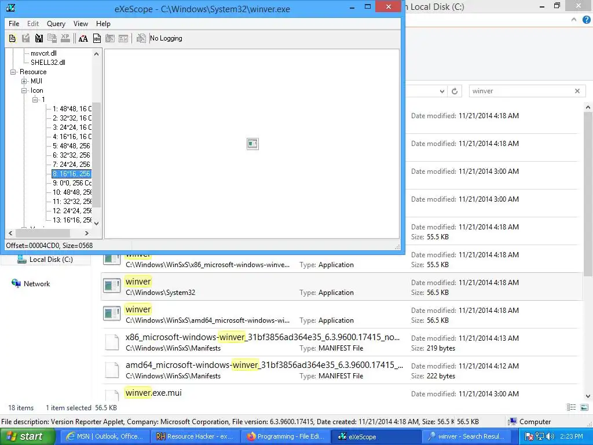Switch to Programming Firefox taskbar button
This screenshot has height=445, width=593.
286,436
